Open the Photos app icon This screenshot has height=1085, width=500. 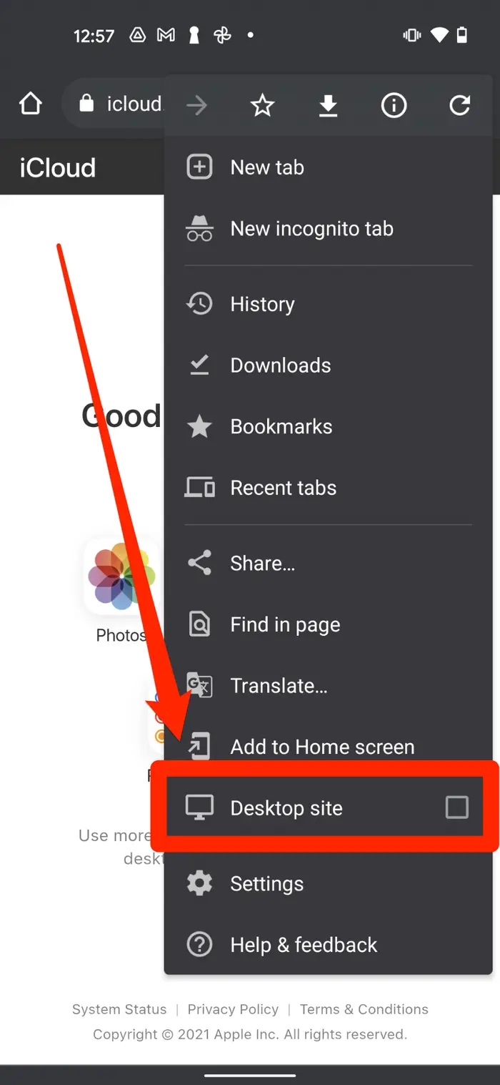[x=121, y=576]
